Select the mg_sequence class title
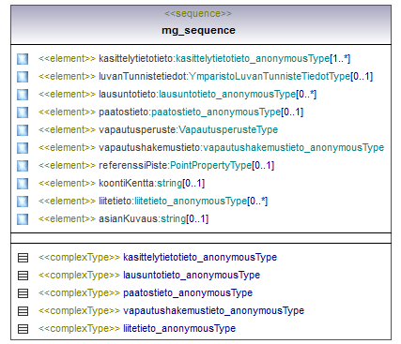Viewport: 401px width, 344px height. click(x=198, y=30)
